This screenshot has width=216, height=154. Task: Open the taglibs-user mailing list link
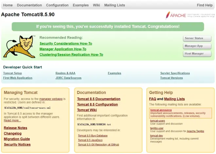(x=157, y=128)
